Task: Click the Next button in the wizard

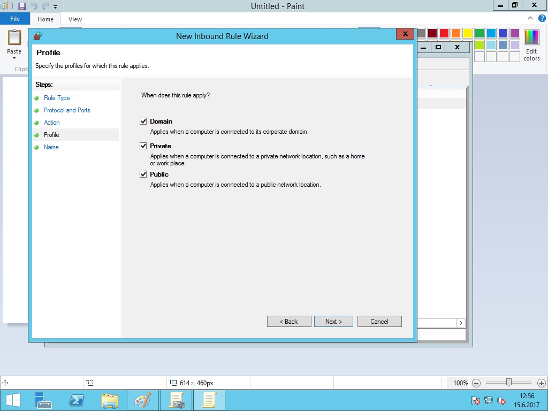Action: click(333, 322)
